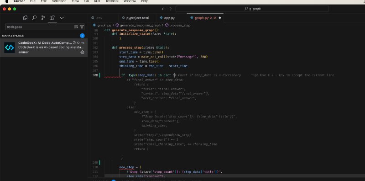The width and height of the screenshot is (365, 181).
Task: Click the app.py tab Python icon
Action: tap(161, 18)
